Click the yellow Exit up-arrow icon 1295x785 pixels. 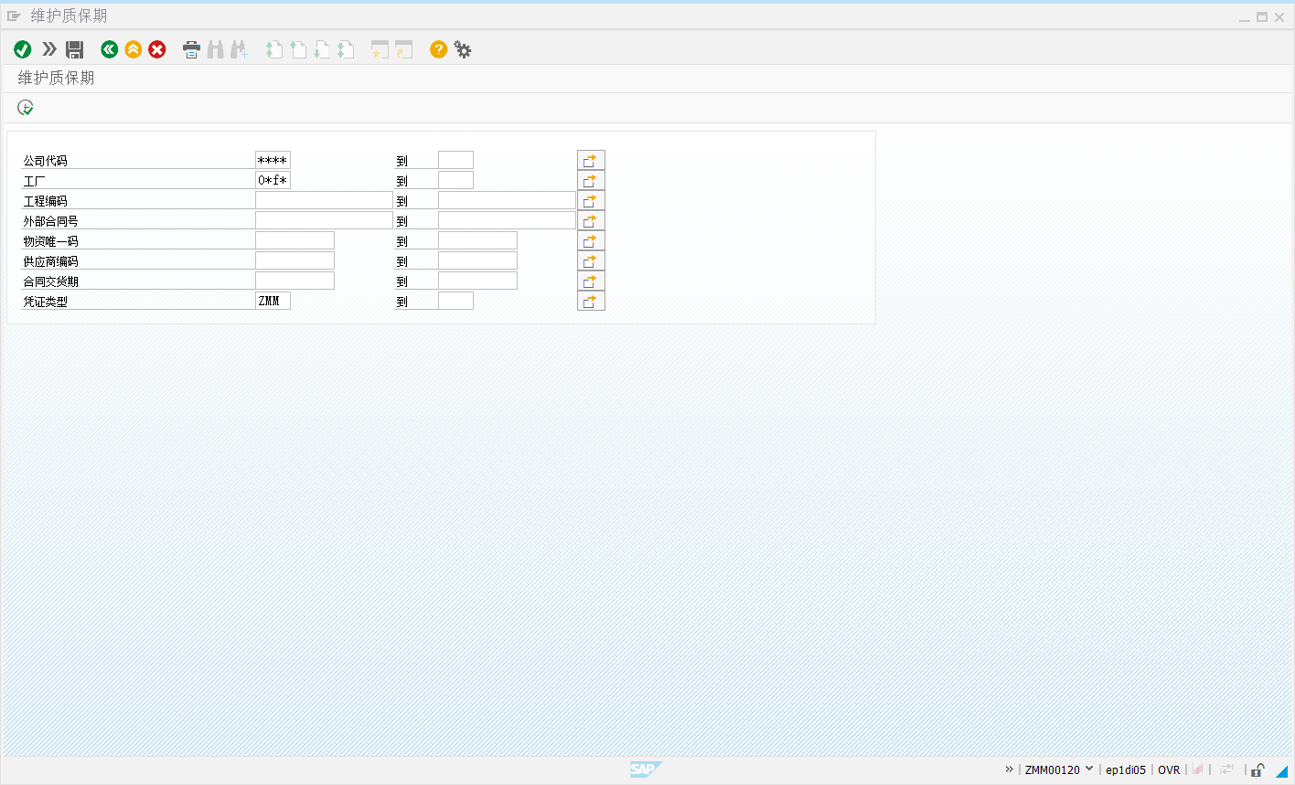point(134,49)
